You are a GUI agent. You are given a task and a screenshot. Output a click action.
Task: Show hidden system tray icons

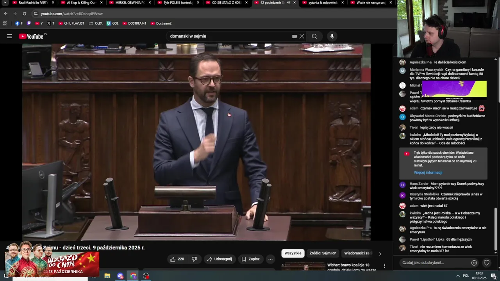point(458,276)
